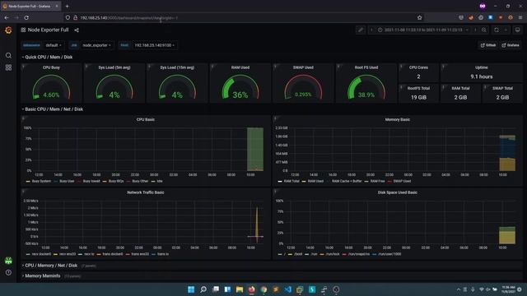Open the dashboards grid icon in sidebar

tap(8, 67)
